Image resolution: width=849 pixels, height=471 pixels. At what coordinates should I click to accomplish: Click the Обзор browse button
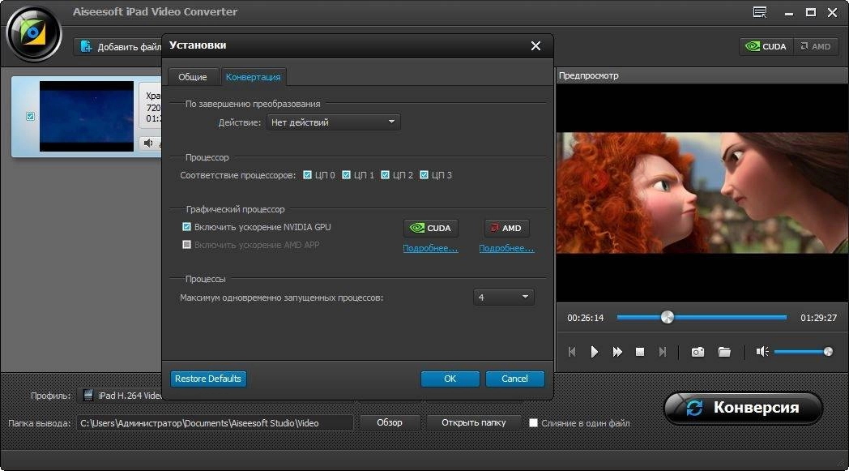tap(390, 422)
